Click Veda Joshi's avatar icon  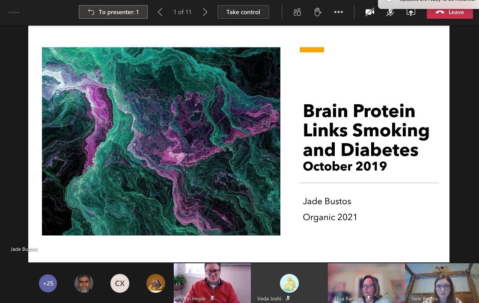[x=289, y=283]
